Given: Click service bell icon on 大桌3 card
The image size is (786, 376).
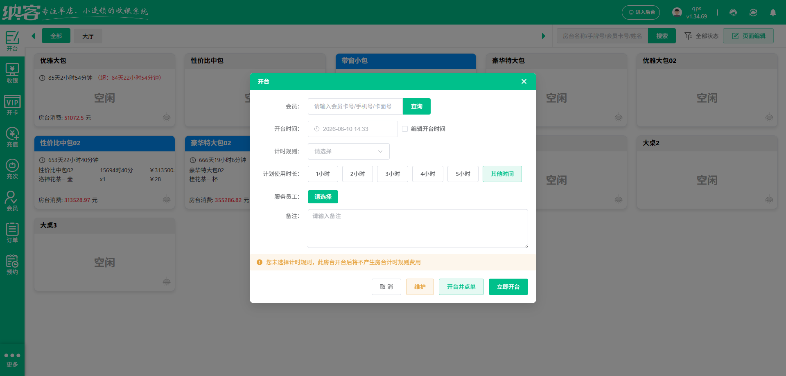Looking at the screenshot, I should click(x=167, y=282).
